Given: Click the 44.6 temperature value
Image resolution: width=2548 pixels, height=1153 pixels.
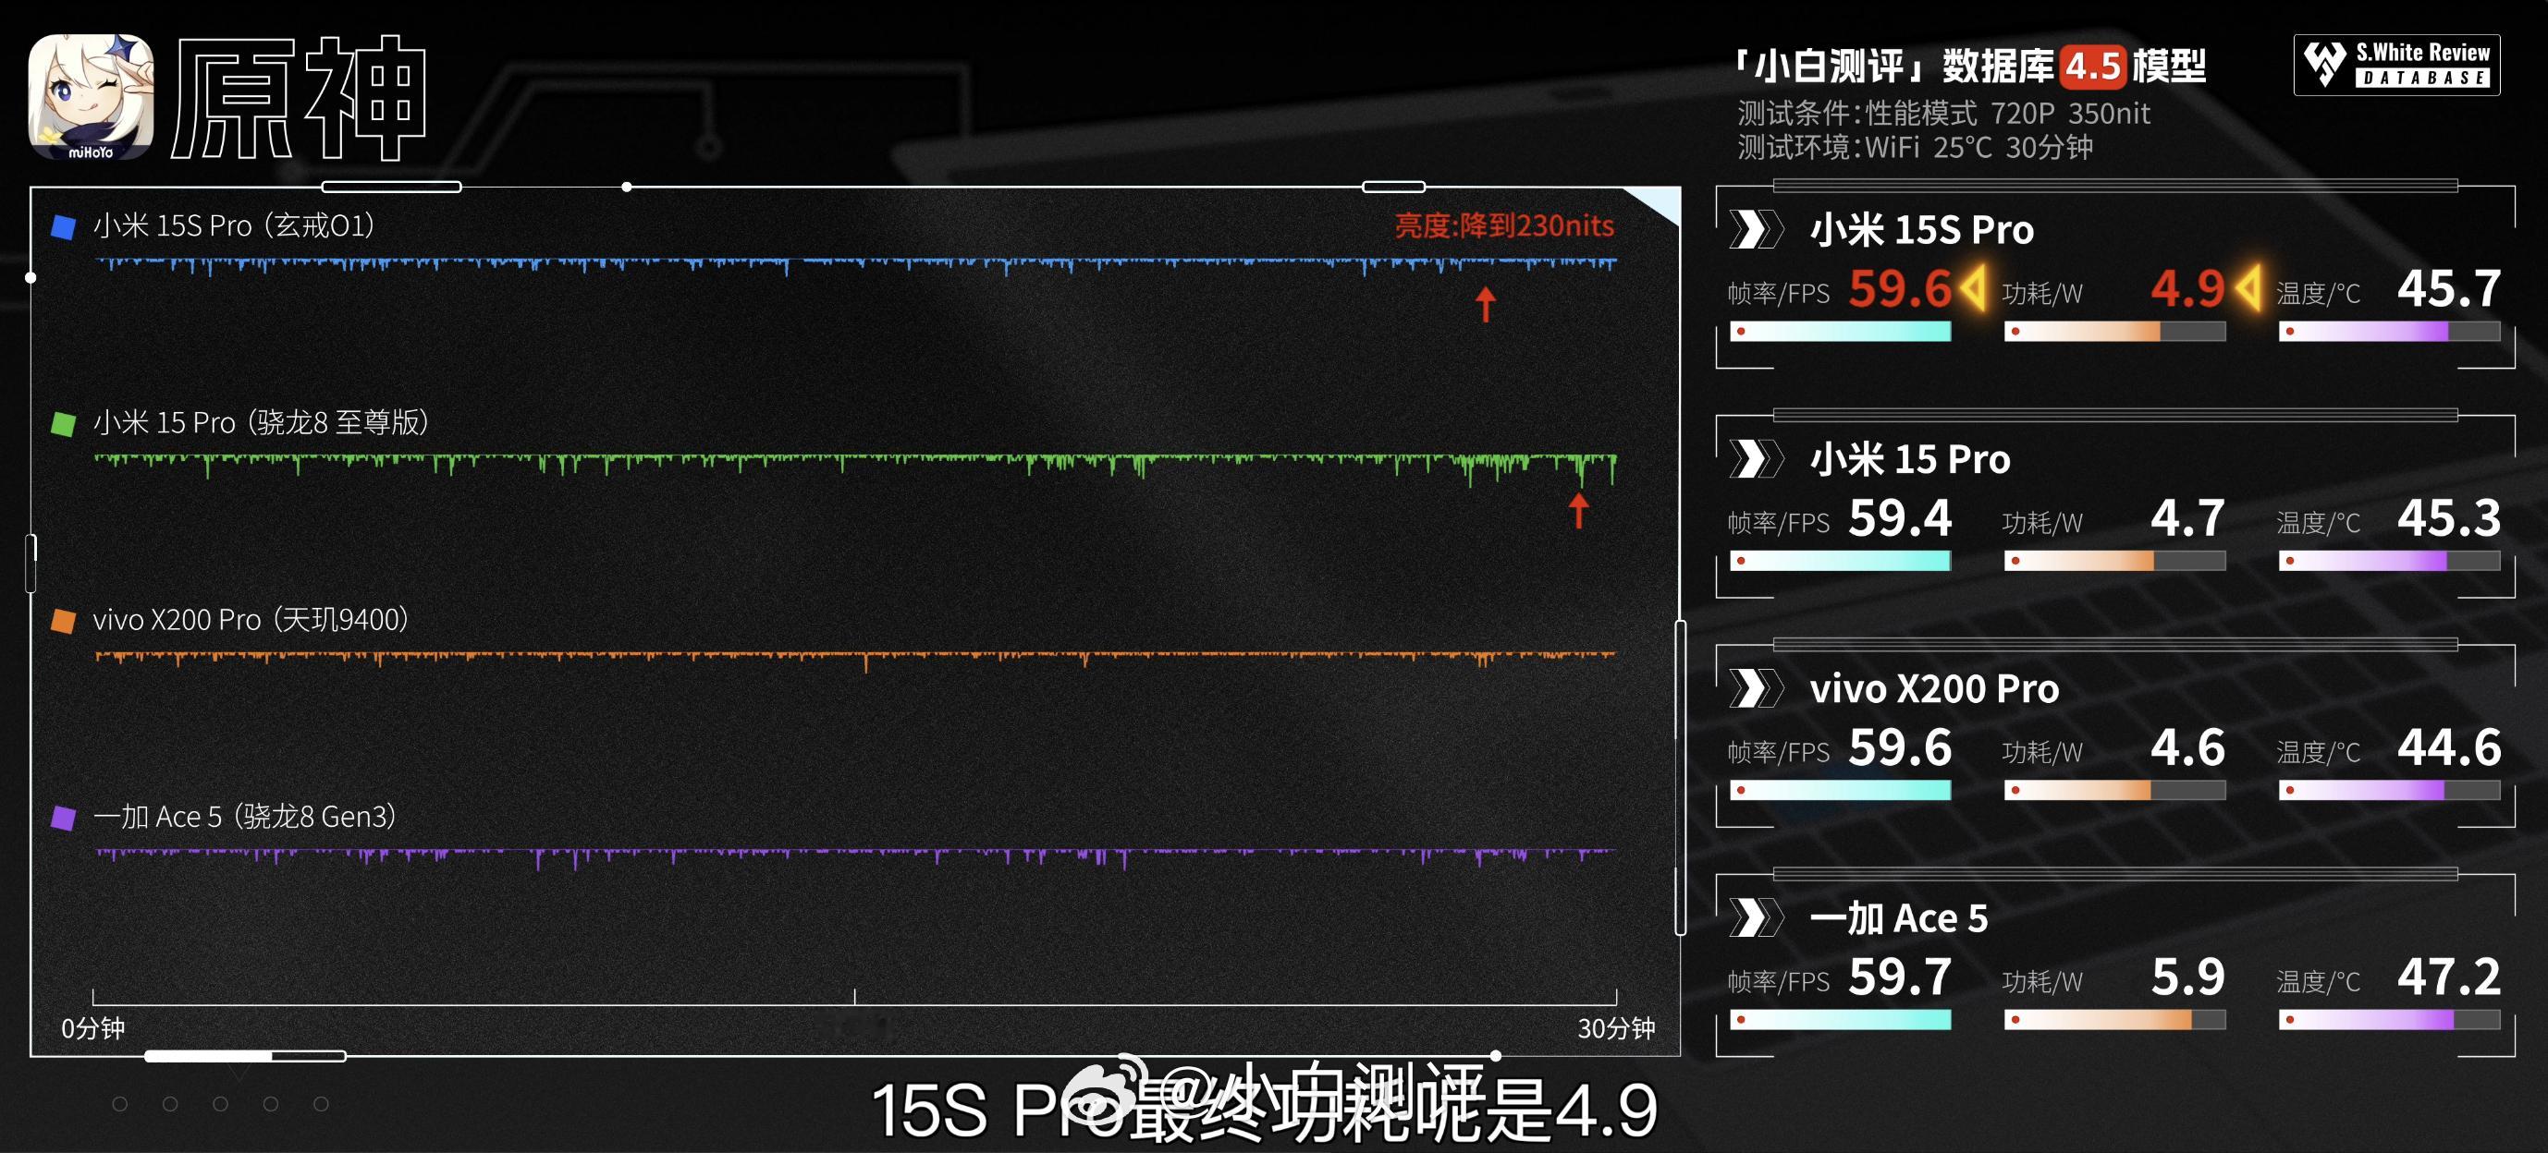Looking at the screenshot, I should coord(2449,747).
